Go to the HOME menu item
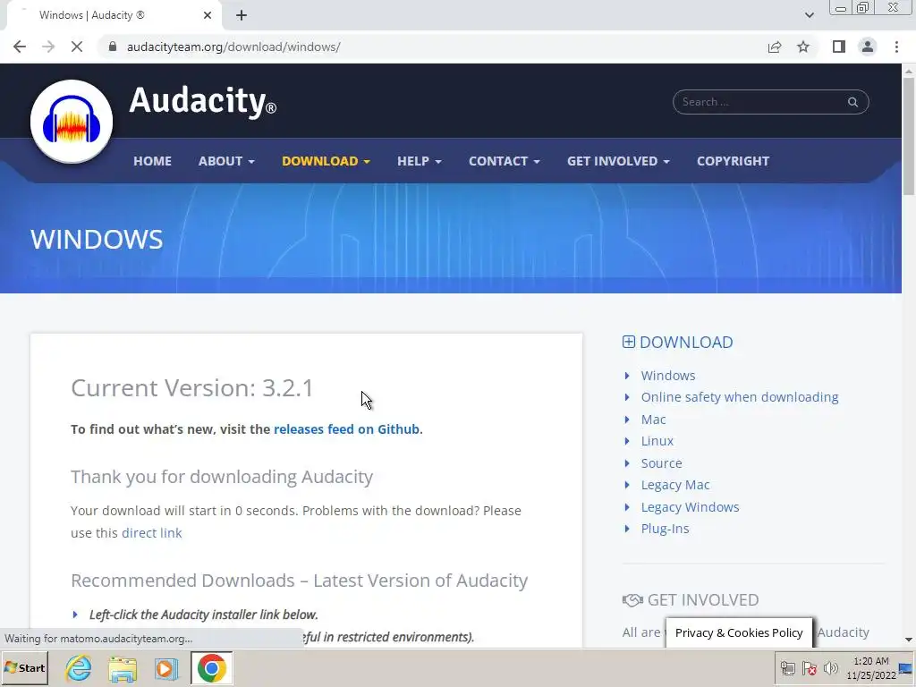916x687 pixels. (152, 161)
